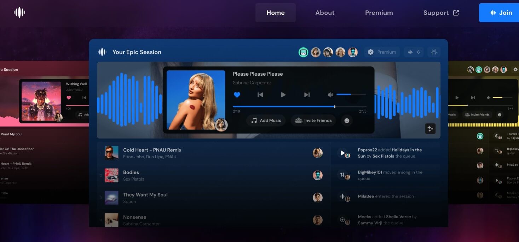Click the Bodies album art thumbnail
519x242 pixels.
tap(111, 176)
